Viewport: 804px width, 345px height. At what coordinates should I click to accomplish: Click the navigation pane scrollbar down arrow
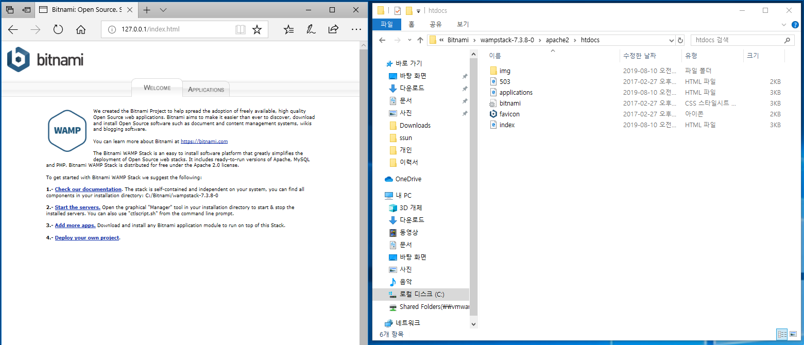473,324
